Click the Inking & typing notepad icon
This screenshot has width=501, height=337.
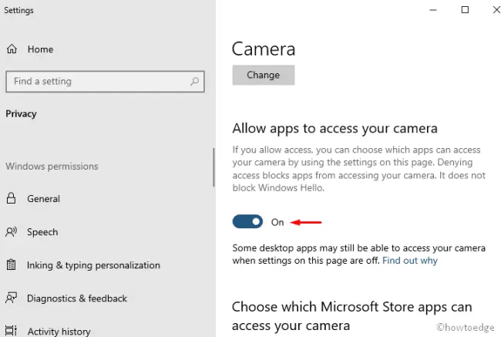click(12, 265)
